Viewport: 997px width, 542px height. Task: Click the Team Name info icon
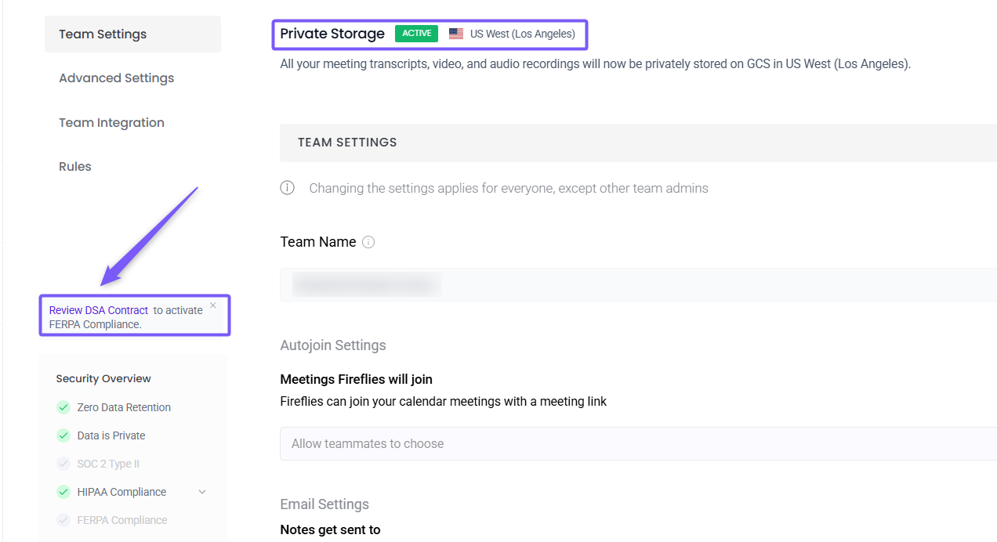368,242
